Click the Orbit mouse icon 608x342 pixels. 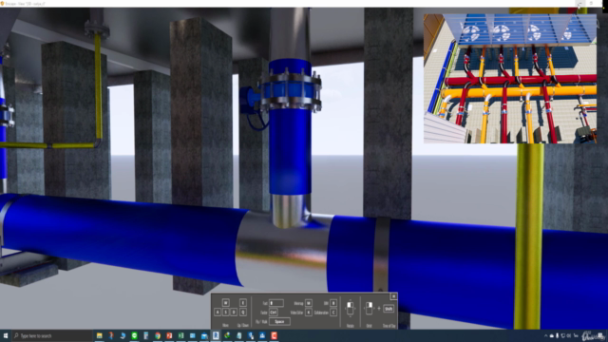(x=369, y=308)
